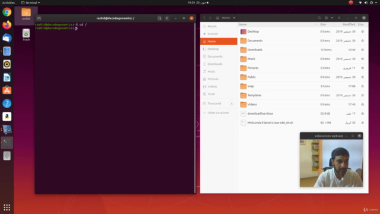Open the Trash desktop icon
Image resolution: width=380 pixels, height=214 pixels.
click(x=26, y=34)
